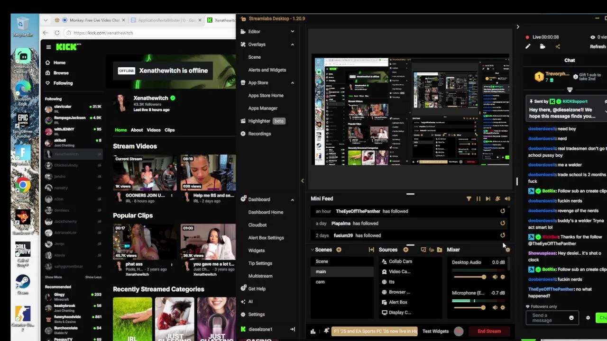Viewport: 607px width, 341px height.
Task: Toggle the live dock collapse arrow
Action: pyautogui.click(x=517, y=27)
